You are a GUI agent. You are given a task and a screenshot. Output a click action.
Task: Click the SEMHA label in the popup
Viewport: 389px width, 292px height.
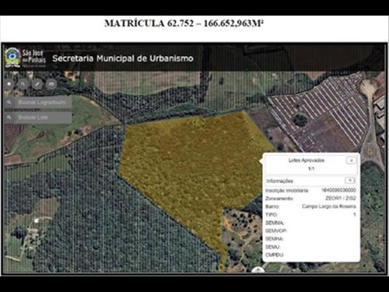click(275, 239)
